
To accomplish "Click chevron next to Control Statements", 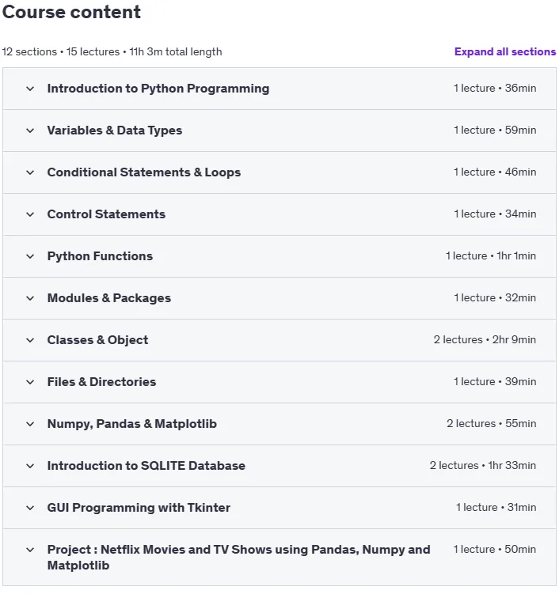I will [x=30, y=214].
